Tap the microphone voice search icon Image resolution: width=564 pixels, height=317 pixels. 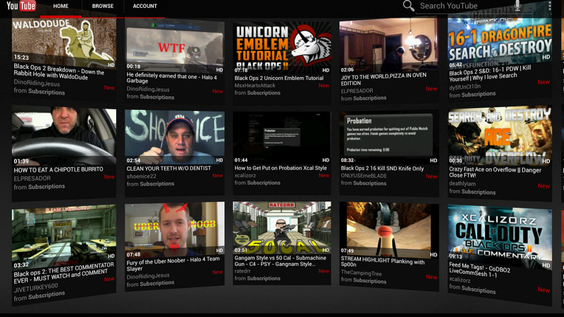click(x=517, y=6)
